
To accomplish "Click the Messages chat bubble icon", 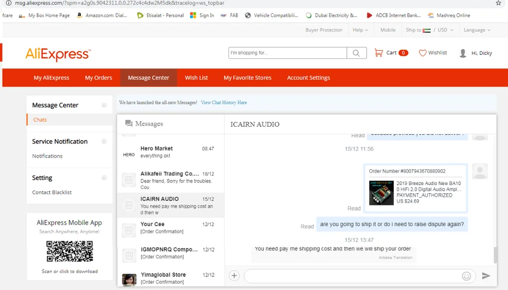I will [x=129, y=123].
